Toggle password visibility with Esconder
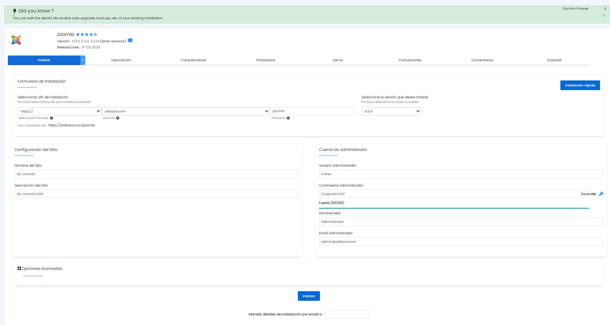This screenshot has height=325, width=610. (x=589, y=194)
